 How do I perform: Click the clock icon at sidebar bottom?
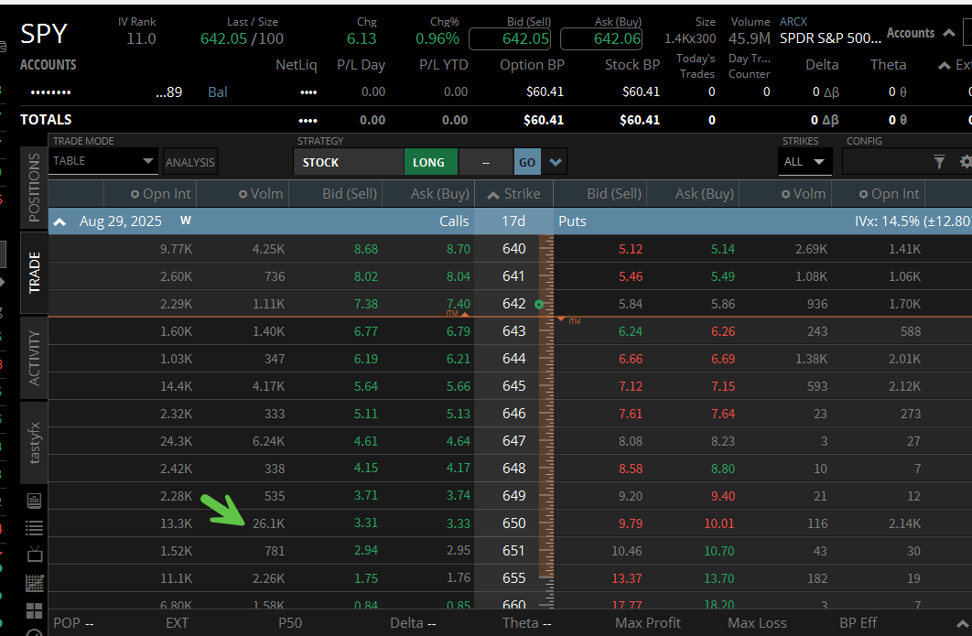pos(34,631)
